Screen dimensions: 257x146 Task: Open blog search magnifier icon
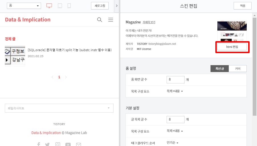click(100, 20)
